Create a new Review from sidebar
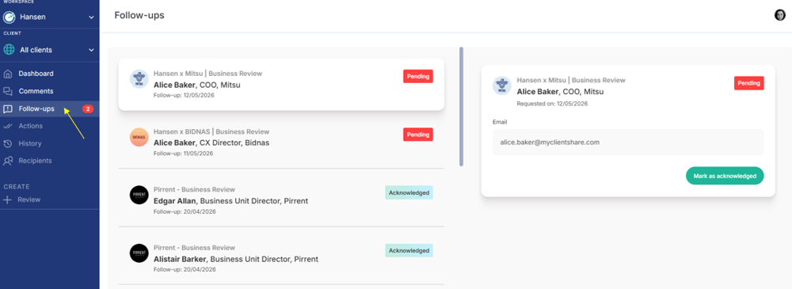Screen dimensions: 792x289 29,200
